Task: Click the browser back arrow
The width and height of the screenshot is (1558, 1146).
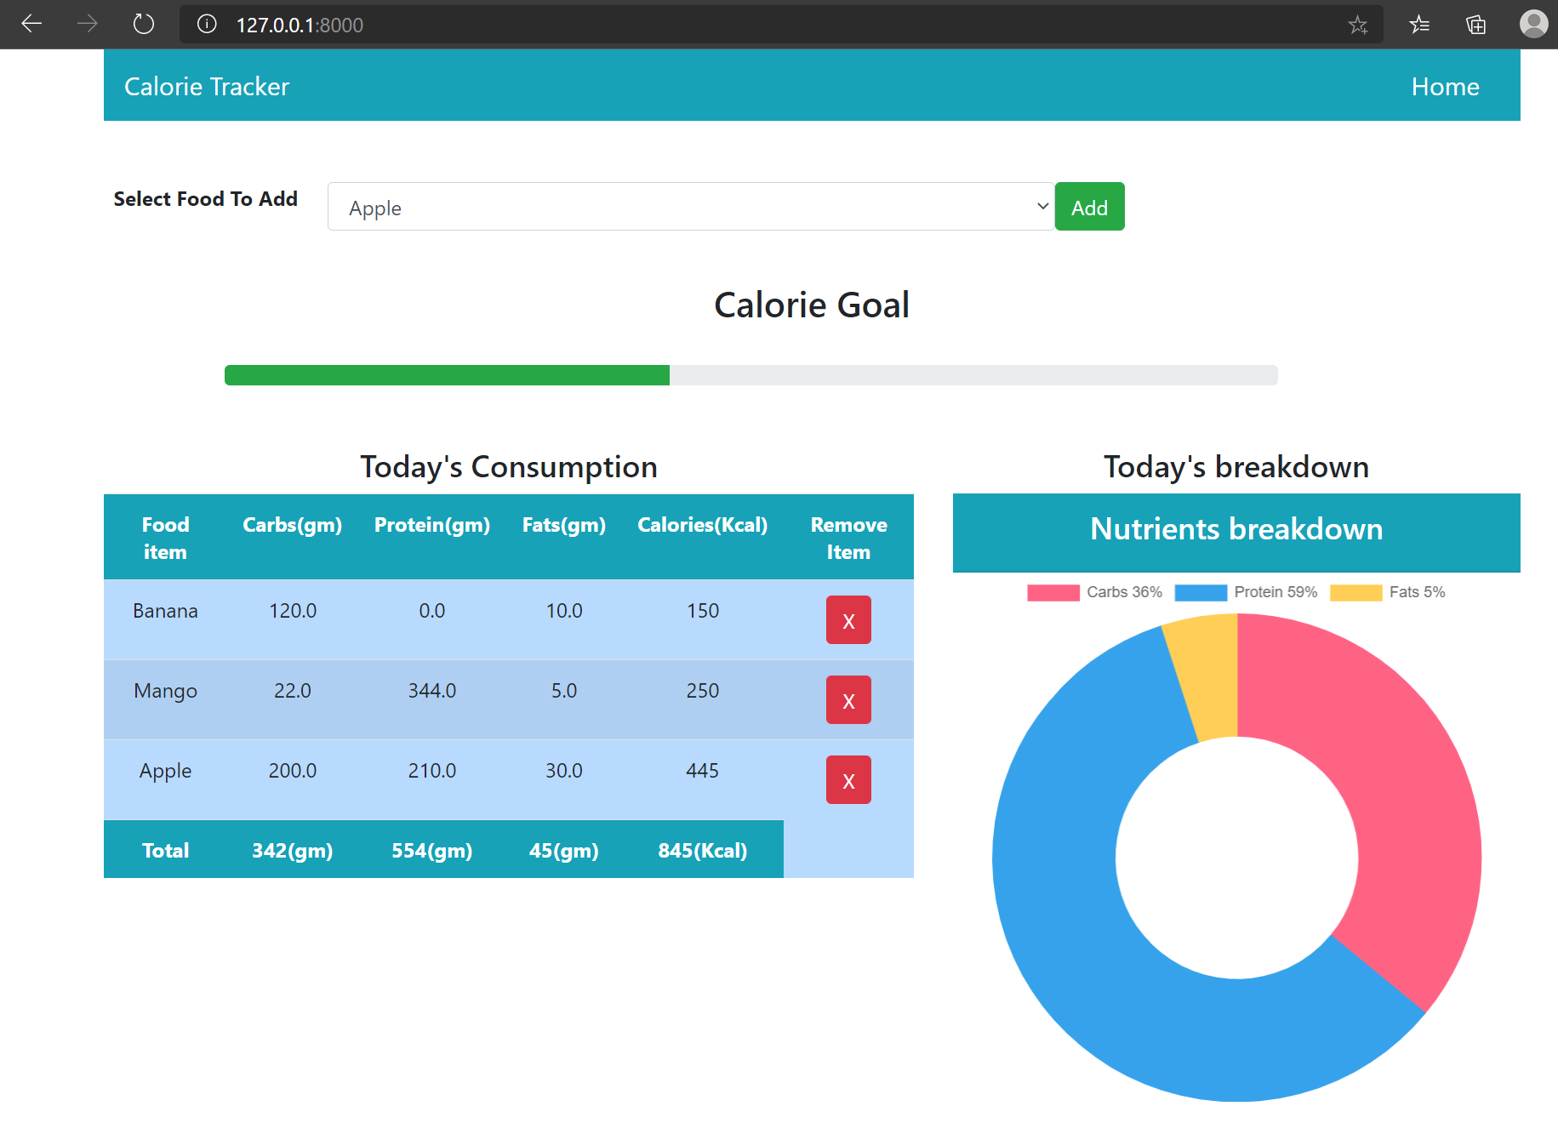Action: (31, 24)
